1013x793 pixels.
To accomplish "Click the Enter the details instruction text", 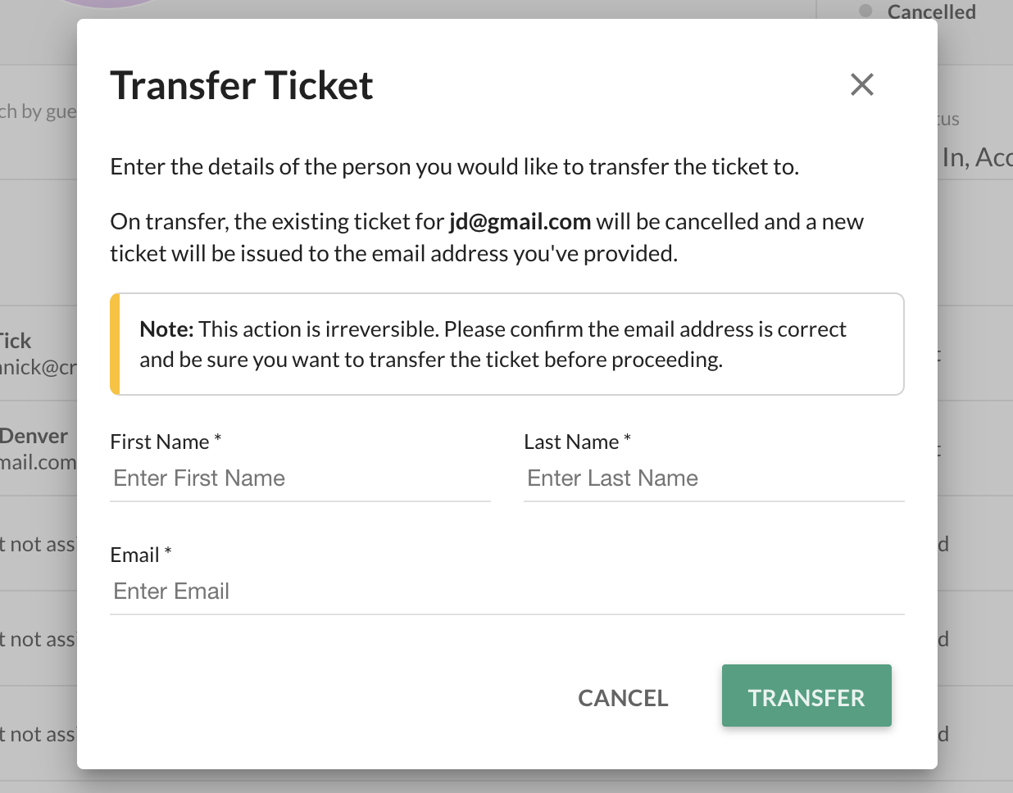I will pyautogui.click(x=455, y=167).
